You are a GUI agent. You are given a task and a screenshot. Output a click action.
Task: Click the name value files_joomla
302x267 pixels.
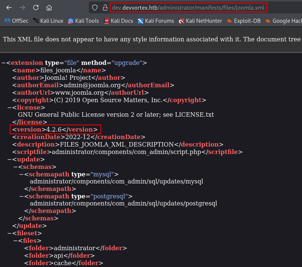coord(58,70)
